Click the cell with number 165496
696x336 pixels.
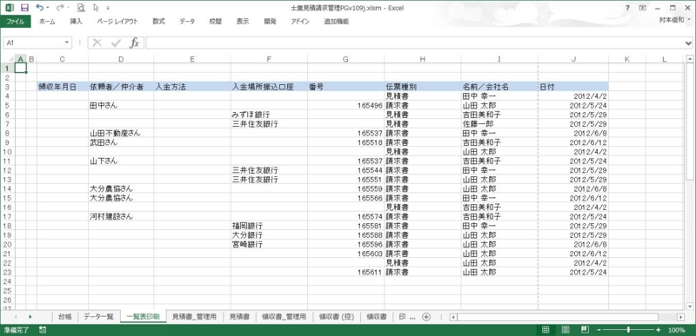pyautogui.click(x=345, y=105)
